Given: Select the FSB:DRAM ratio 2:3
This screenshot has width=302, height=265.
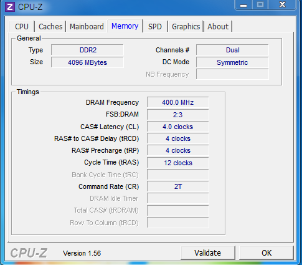Looking at the screenshot, I should tap(178, 115).
